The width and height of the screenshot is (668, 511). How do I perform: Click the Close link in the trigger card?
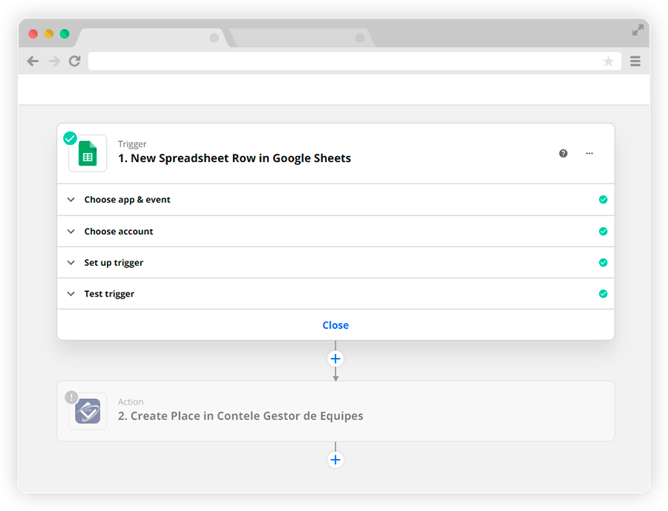(x=335, y=325)
